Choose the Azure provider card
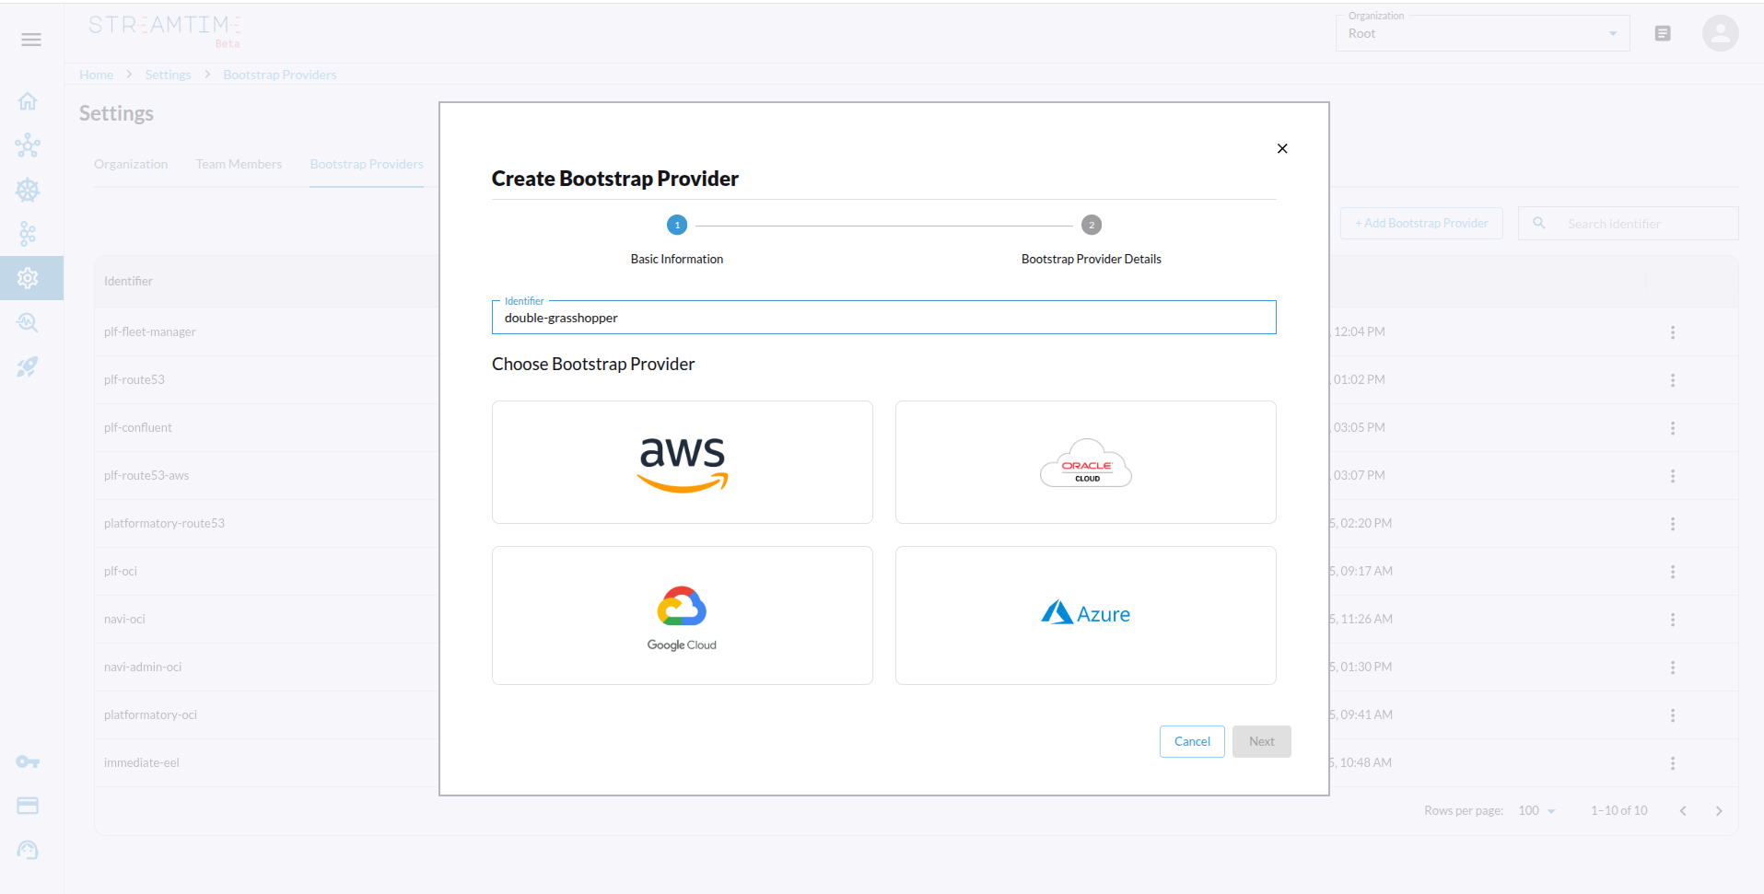The image size is (1764, 894). [x=1086, y=615]
